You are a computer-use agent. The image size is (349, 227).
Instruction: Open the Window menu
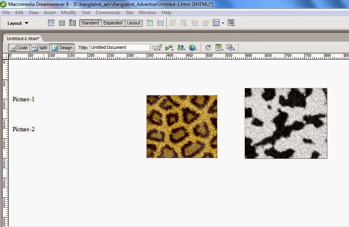[147, 13]
